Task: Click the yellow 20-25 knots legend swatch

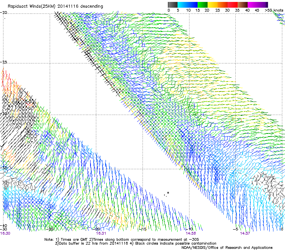Action: (213, 5)
